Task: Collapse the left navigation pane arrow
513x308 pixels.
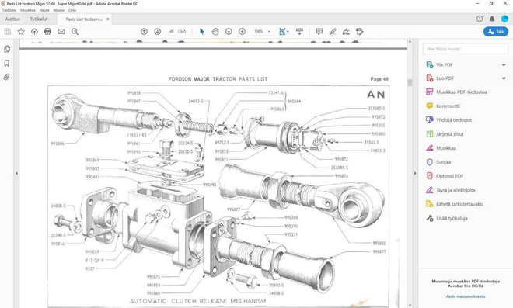Action: (x=16, y=174)
